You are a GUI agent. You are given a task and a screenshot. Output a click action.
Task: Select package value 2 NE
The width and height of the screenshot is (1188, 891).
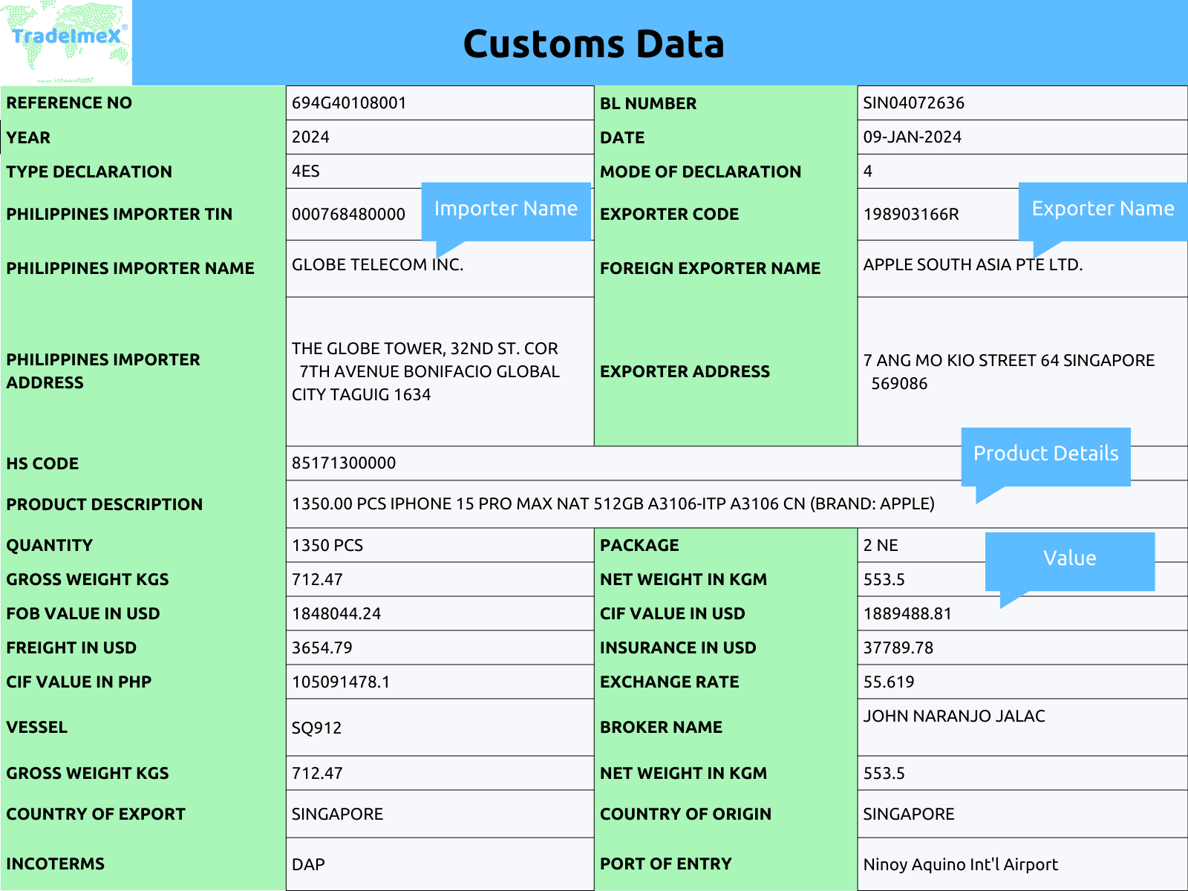(x=881, y=545)
